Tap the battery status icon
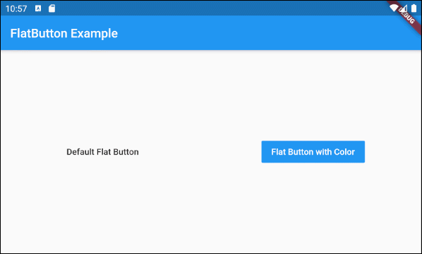Image resolution: width=422 pixels, height=254 pixels. [x=414, y=8]
